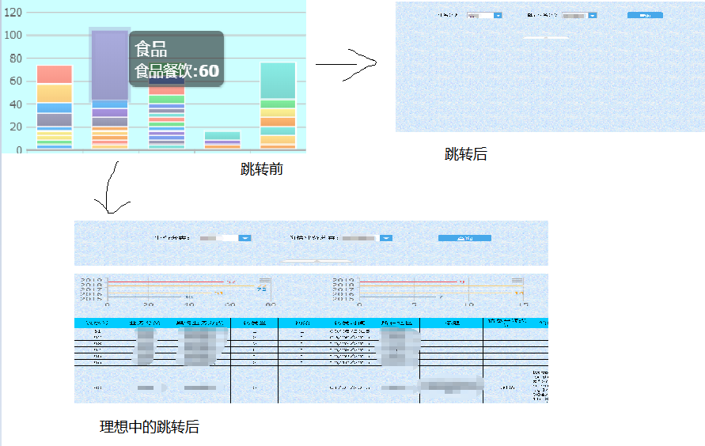Click the y-axis label 60
This screenshot has width=705, height=446.
15,81
